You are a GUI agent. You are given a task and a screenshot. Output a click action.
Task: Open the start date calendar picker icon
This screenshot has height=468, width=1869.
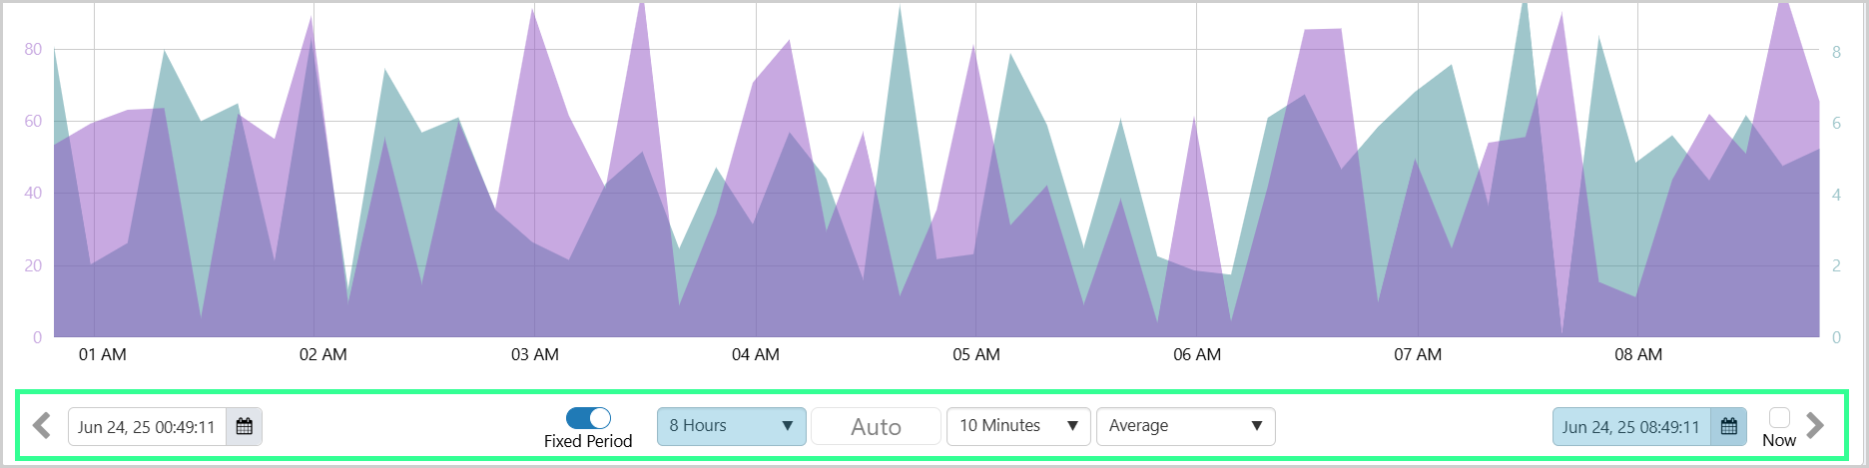click(x=245, y=427)
